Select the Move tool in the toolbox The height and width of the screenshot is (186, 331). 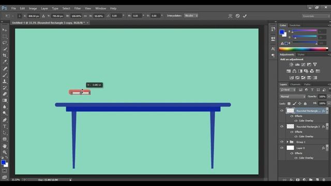(x=5, y=30)
